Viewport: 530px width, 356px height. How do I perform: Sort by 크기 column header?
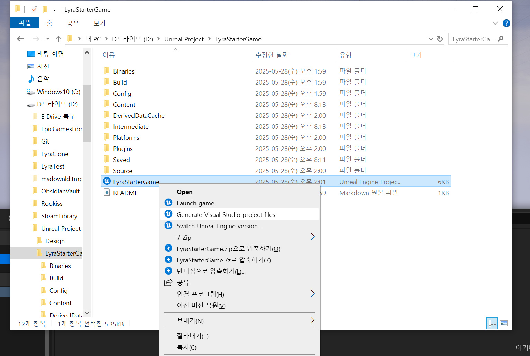(430, 55)
